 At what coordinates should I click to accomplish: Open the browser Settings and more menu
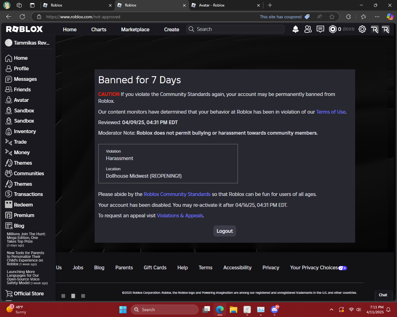pyautogui.click(x=377, y=17)
